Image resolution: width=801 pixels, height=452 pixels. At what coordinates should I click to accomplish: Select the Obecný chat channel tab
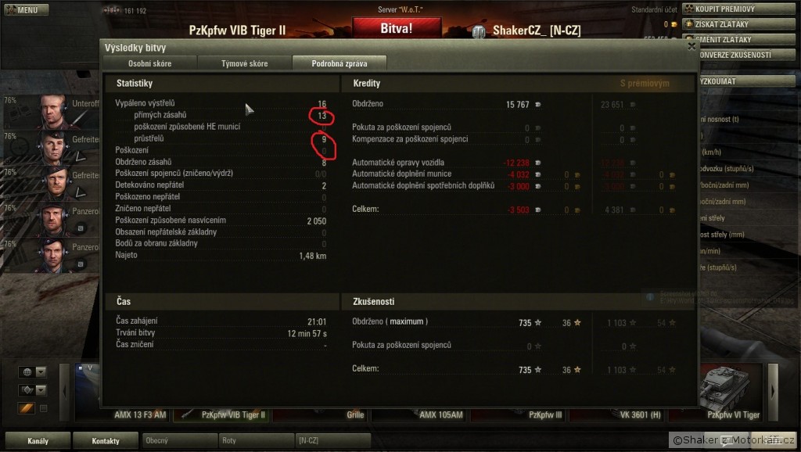pos(179,440)
